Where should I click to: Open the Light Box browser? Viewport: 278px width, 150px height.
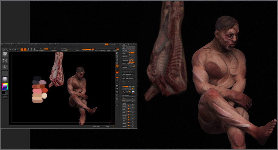coord(11,50)
